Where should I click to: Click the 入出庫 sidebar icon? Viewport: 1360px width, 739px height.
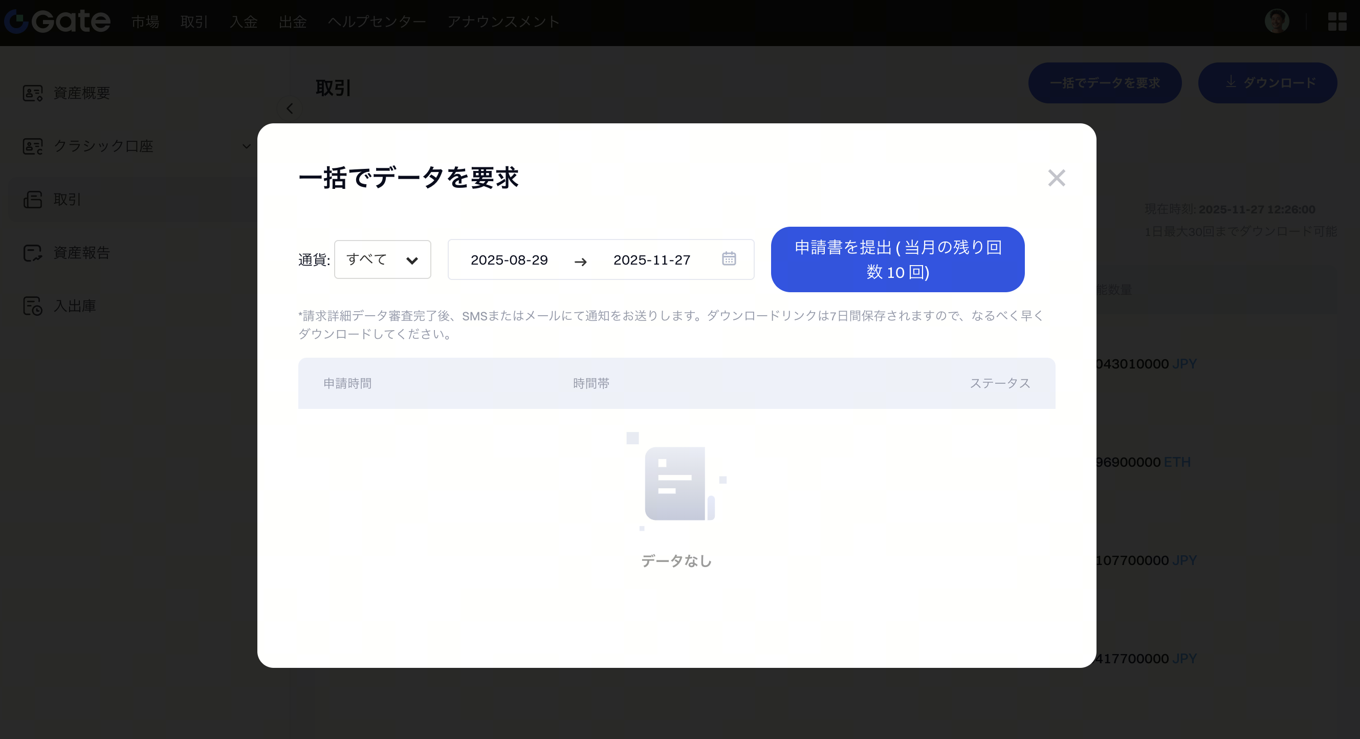pos(33,306)
